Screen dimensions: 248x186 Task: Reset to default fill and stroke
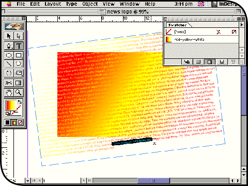point(8,114)
